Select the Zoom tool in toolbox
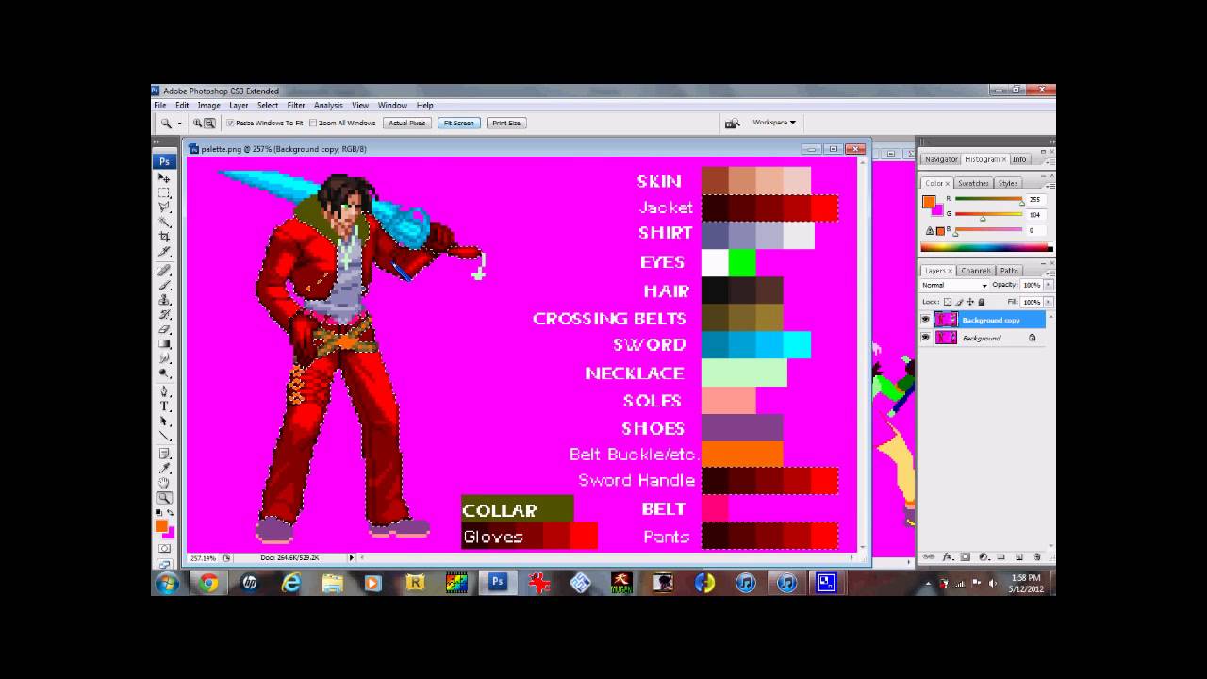Screen dimensions: 1207x679 pos(164,498)
